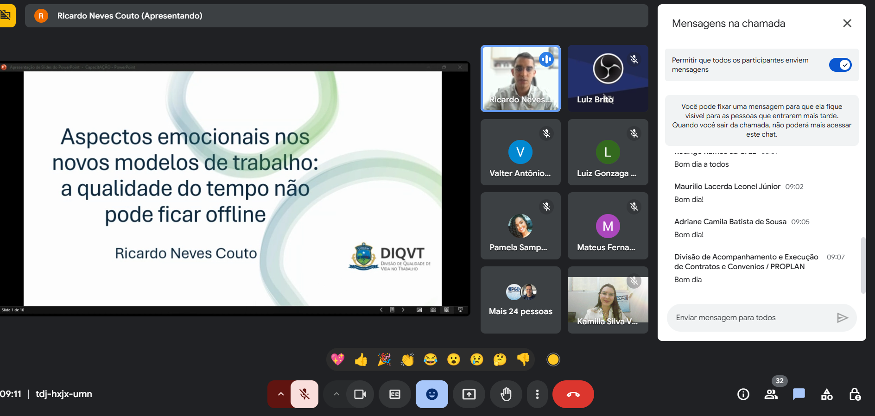The width and height of the screenshot is (875, 416).
Task: Click the Enviar mensagem para todos field
Action: (x=751, y=318)
